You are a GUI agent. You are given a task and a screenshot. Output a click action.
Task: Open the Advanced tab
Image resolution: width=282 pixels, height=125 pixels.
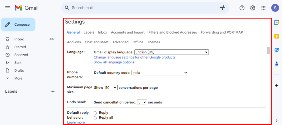(121, 42)
